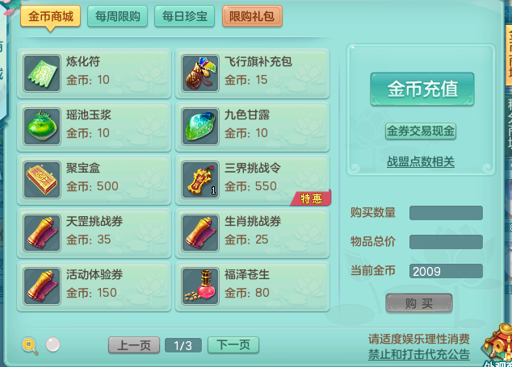Click the gold coin magnifier icon
The height and width of the screenshot is (367, 512).
30,345
